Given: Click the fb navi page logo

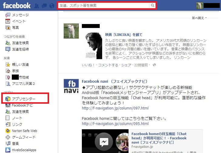Looking at the screenshot, I should point(71,86).
